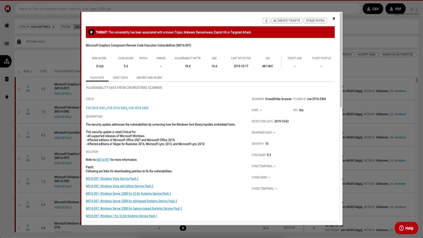Open the Windows Vista Service Pack 2 patch link
Screen dimensions: 423x238
[x=112, y=179]
